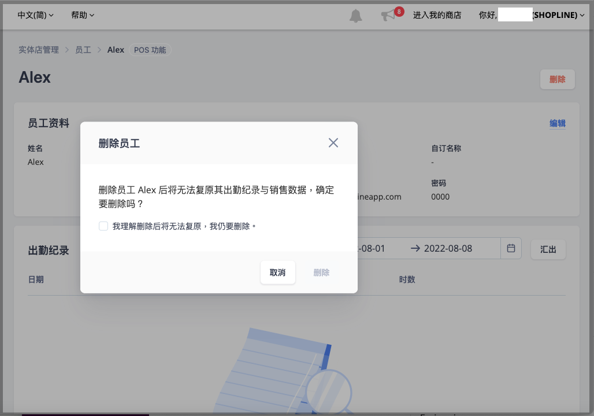Go to 进入我的商店
This screenshot has width=594, height=416.
[437, 15]
